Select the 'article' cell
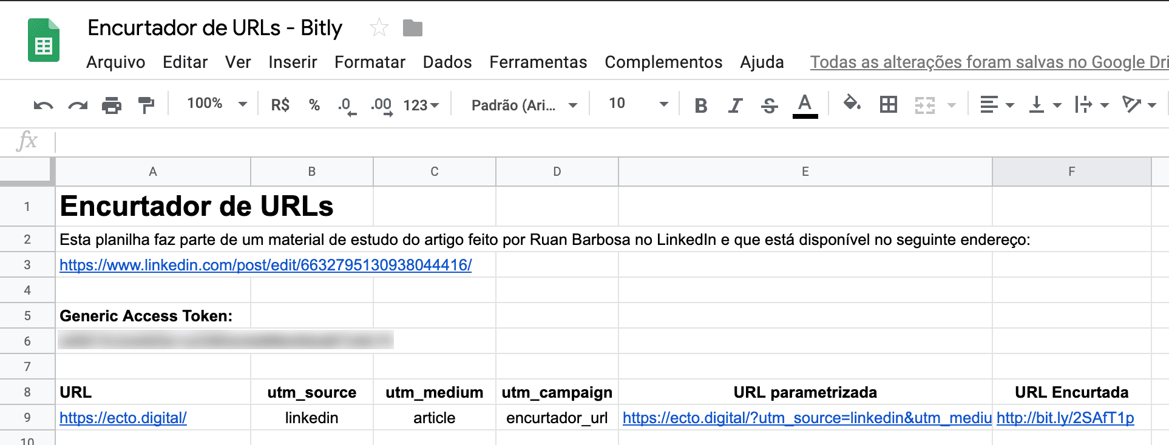 (435, 417)
